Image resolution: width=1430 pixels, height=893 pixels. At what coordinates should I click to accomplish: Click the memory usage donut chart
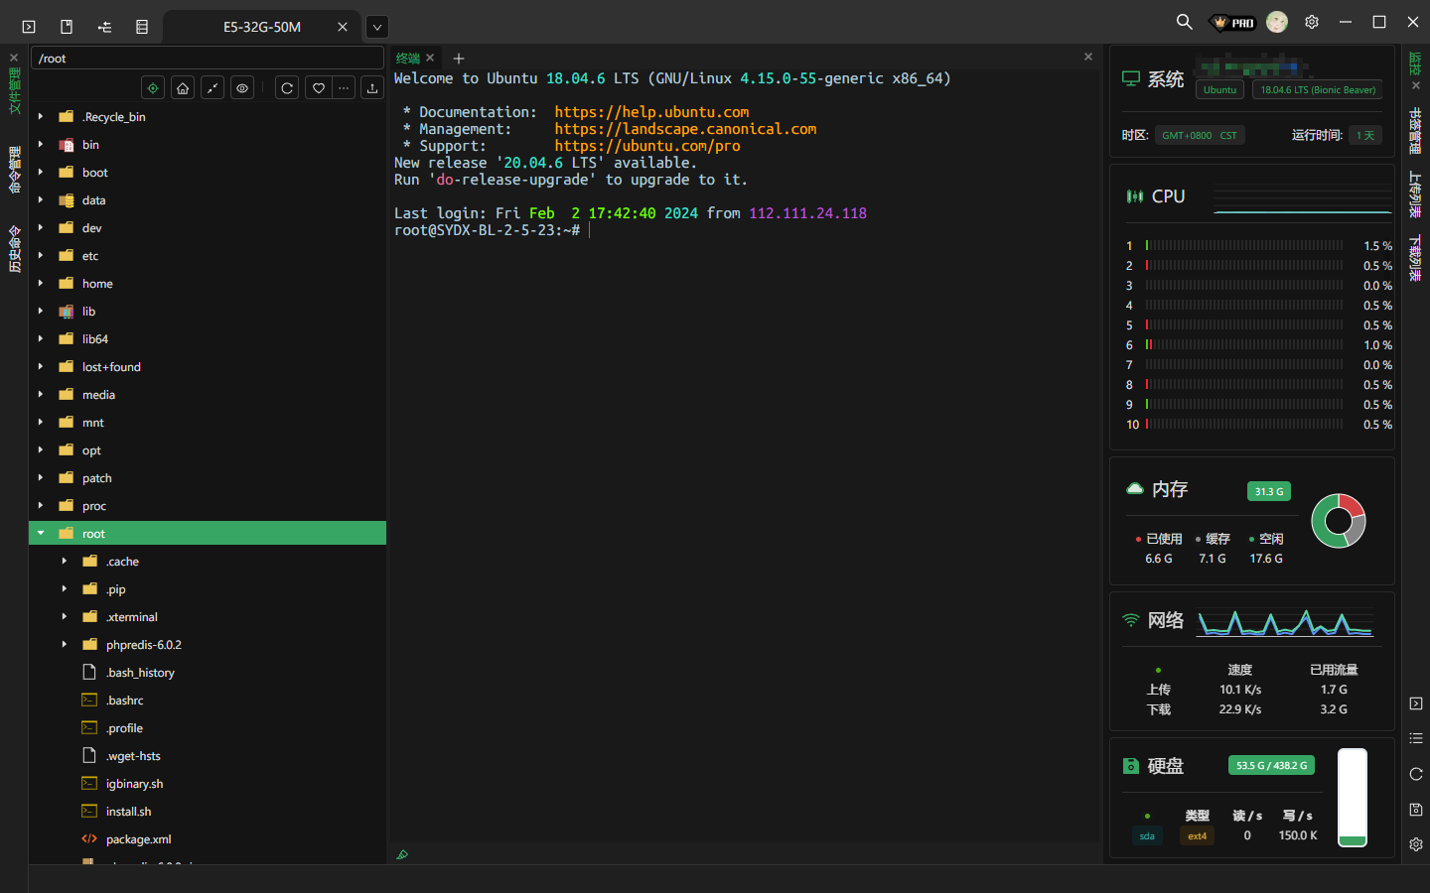click(x=1339, y=521)
